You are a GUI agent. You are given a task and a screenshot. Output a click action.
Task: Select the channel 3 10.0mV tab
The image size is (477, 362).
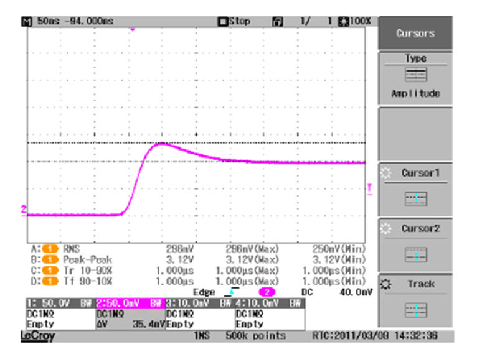click(x=201, y=304)
